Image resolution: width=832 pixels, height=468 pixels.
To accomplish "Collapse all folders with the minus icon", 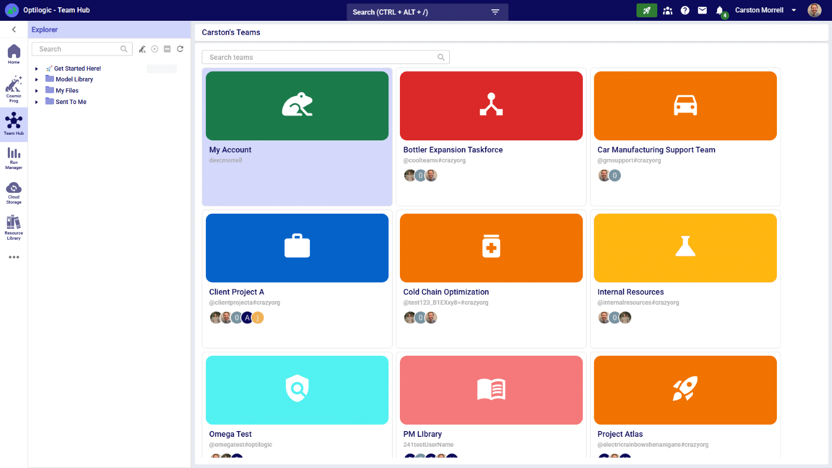I will pyautogui.click(x=167, y=49).
